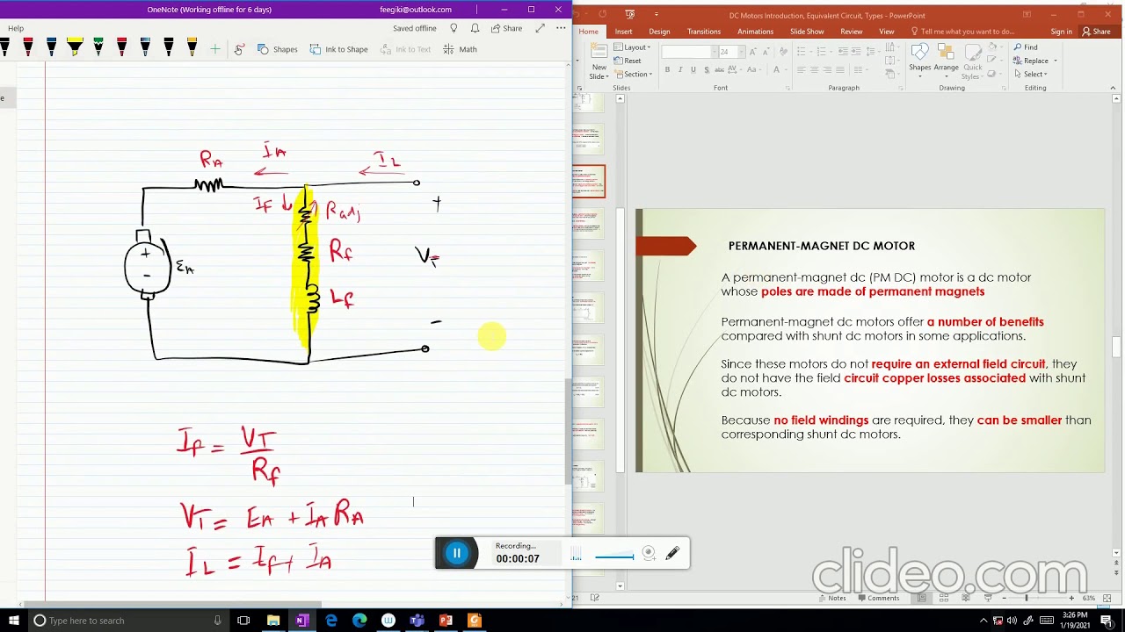
Task: Increase font size in PowerPoint
Action: pos(753,52)
